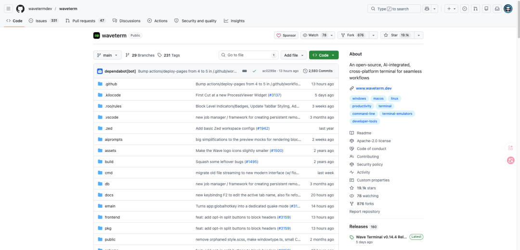Go to GitHub home via Octocat logo
520x250 pixels.
20,9
